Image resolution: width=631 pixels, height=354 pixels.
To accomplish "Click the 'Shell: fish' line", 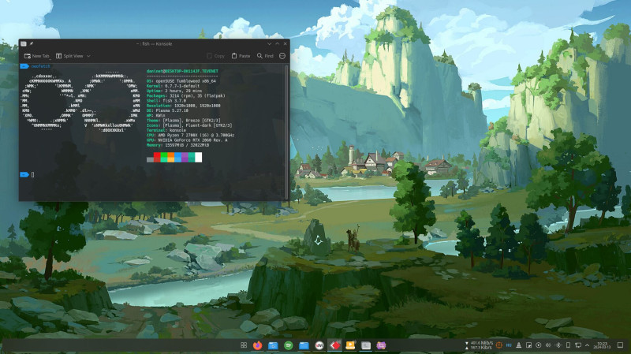I will pos(166,101).
